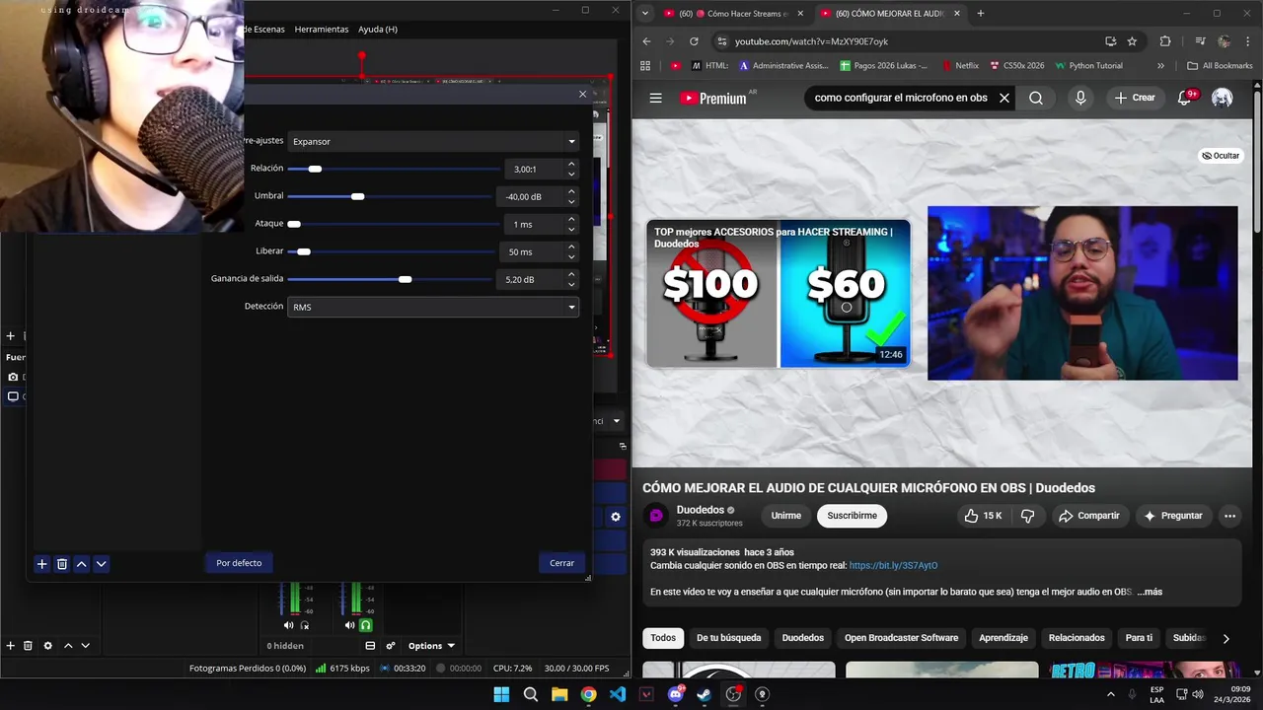Open more actions for the video
The height and width of the screenshot is (710, 1263).
click(x=1229, y=516)
